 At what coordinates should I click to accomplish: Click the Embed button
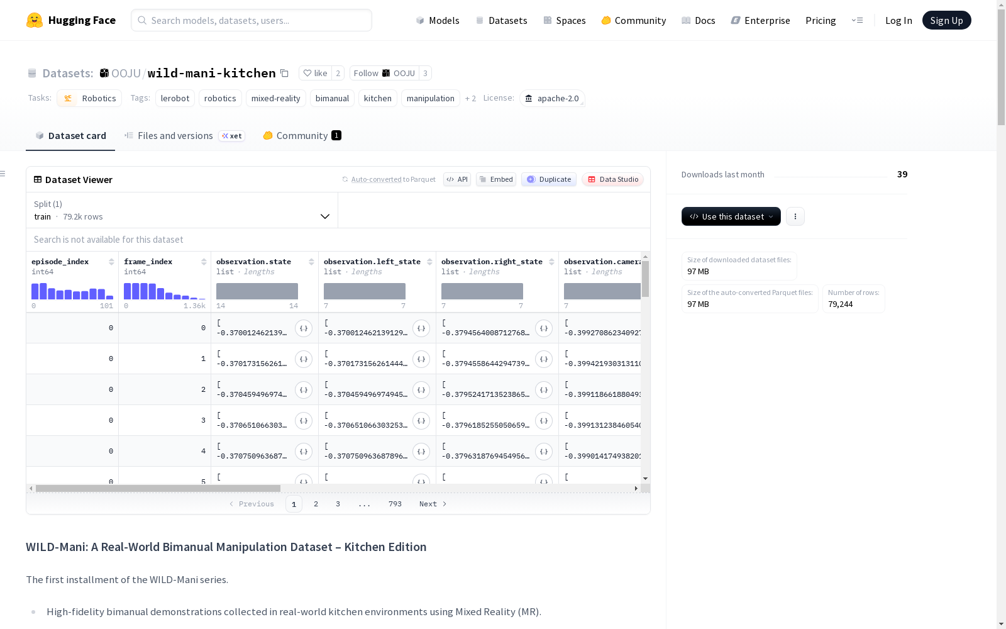click(496, 179)
